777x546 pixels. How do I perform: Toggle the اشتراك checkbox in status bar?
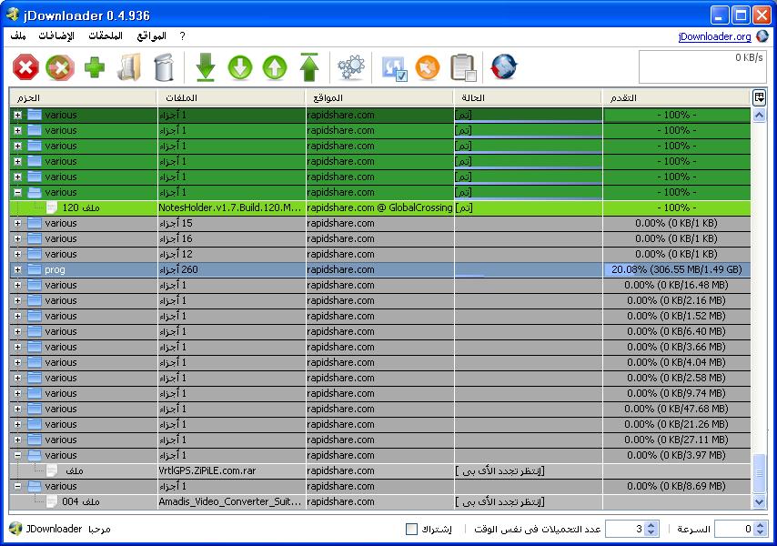pos(412,529)
